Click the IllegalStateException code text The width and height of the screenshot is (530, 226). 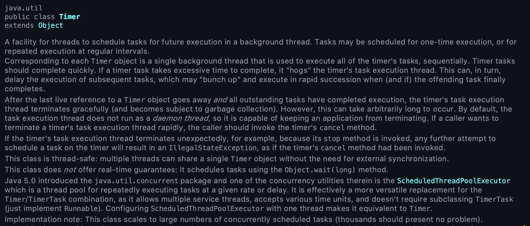click(213, 148)
